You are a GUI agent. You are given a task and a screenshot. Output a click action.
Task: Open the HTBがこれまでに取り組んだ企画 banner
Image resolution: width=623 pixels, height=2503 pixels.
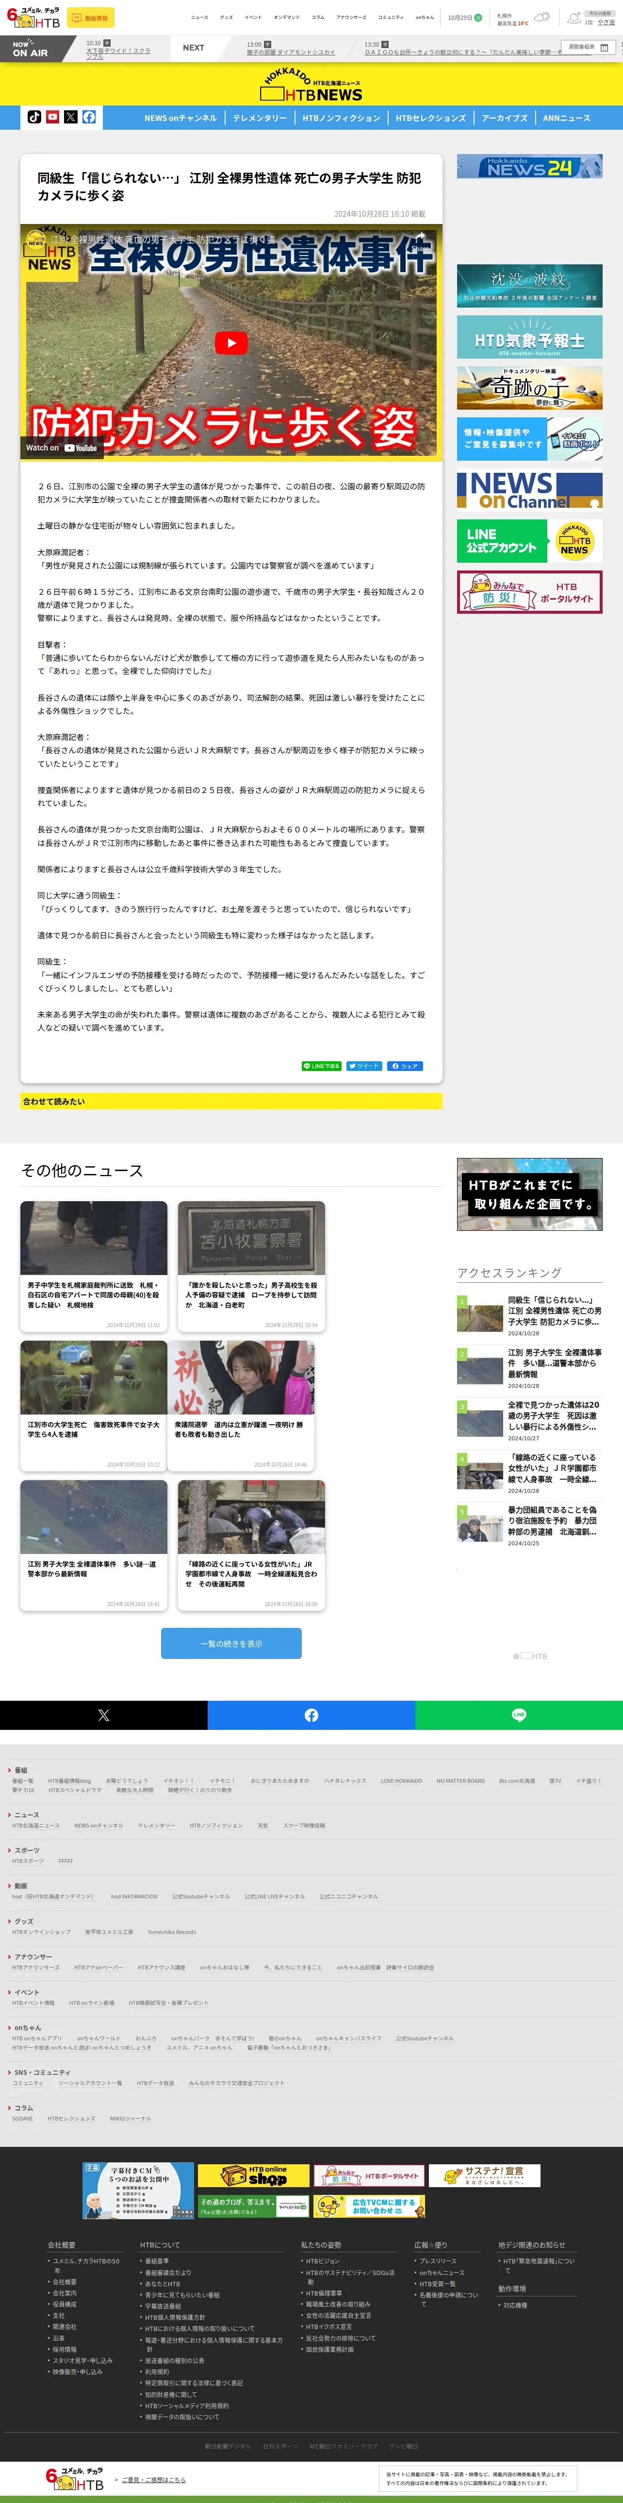(x=530, y=1194)
